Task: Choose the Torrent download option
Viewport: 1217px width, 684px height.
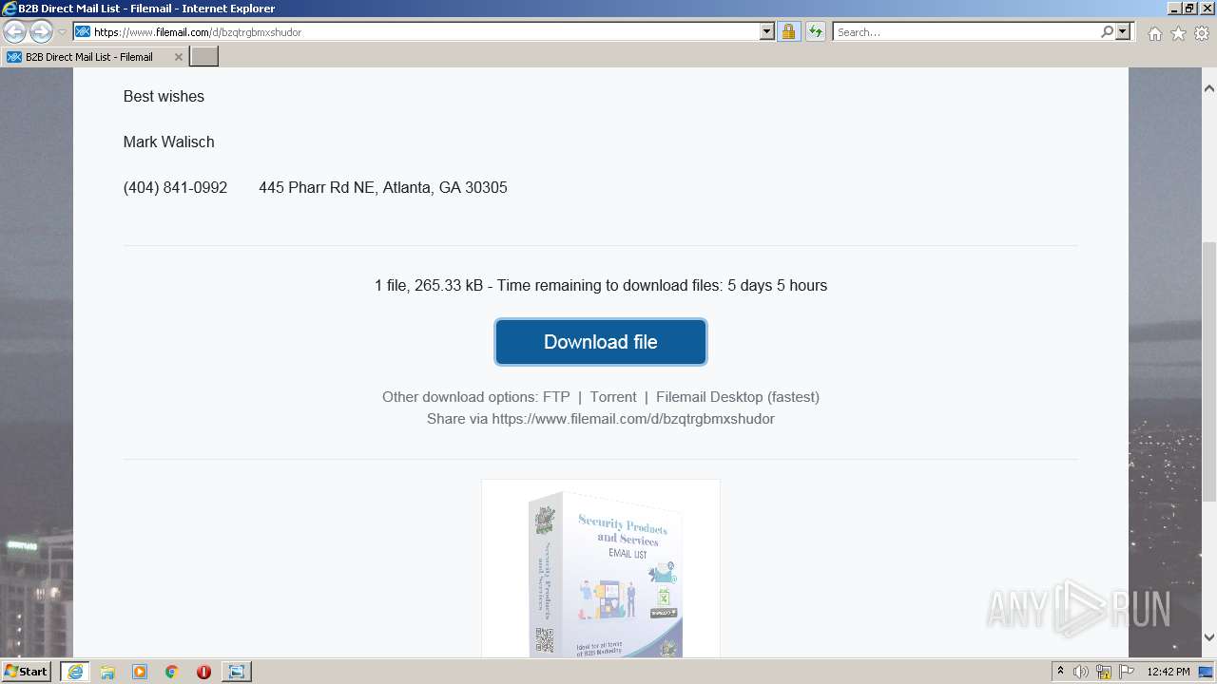Action: [613, 397]
